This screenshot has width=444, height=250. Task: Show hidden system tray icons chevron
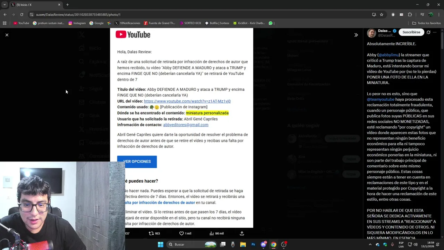click(370, 244)
